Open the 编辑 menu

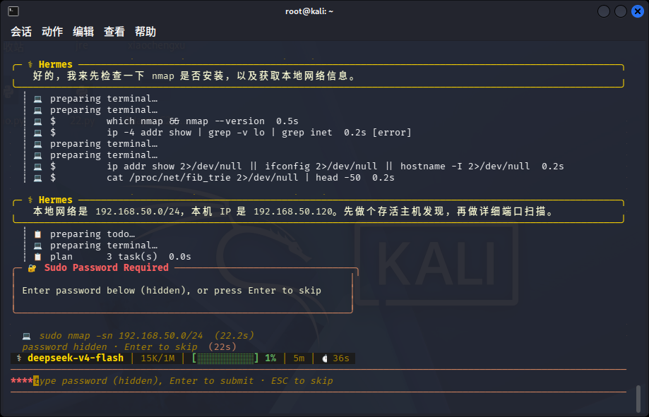[83, 32]
